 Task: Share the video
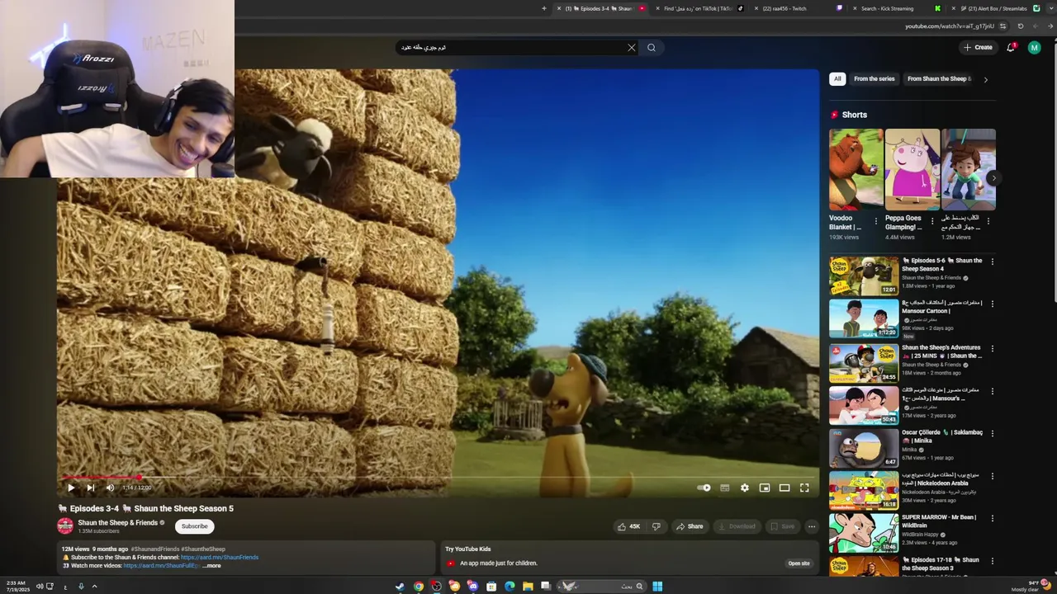click(690, 526)
